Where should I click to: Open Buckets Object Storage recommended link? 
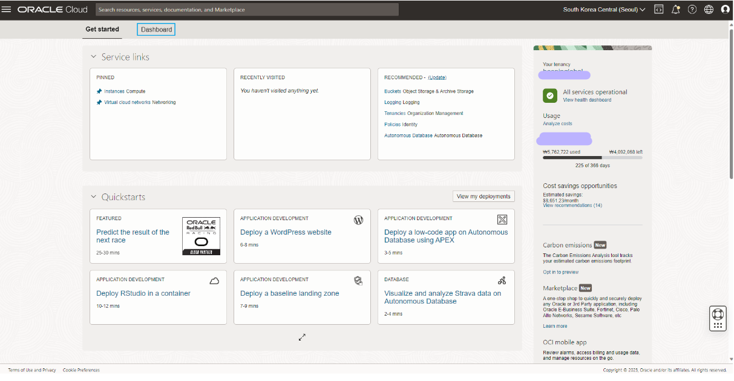[x=429, y=91]
